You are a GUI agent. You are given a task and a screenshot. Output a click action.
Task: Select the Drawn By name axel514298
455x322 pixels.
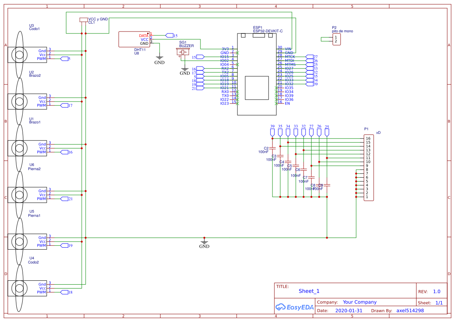(x=411, y=310)
